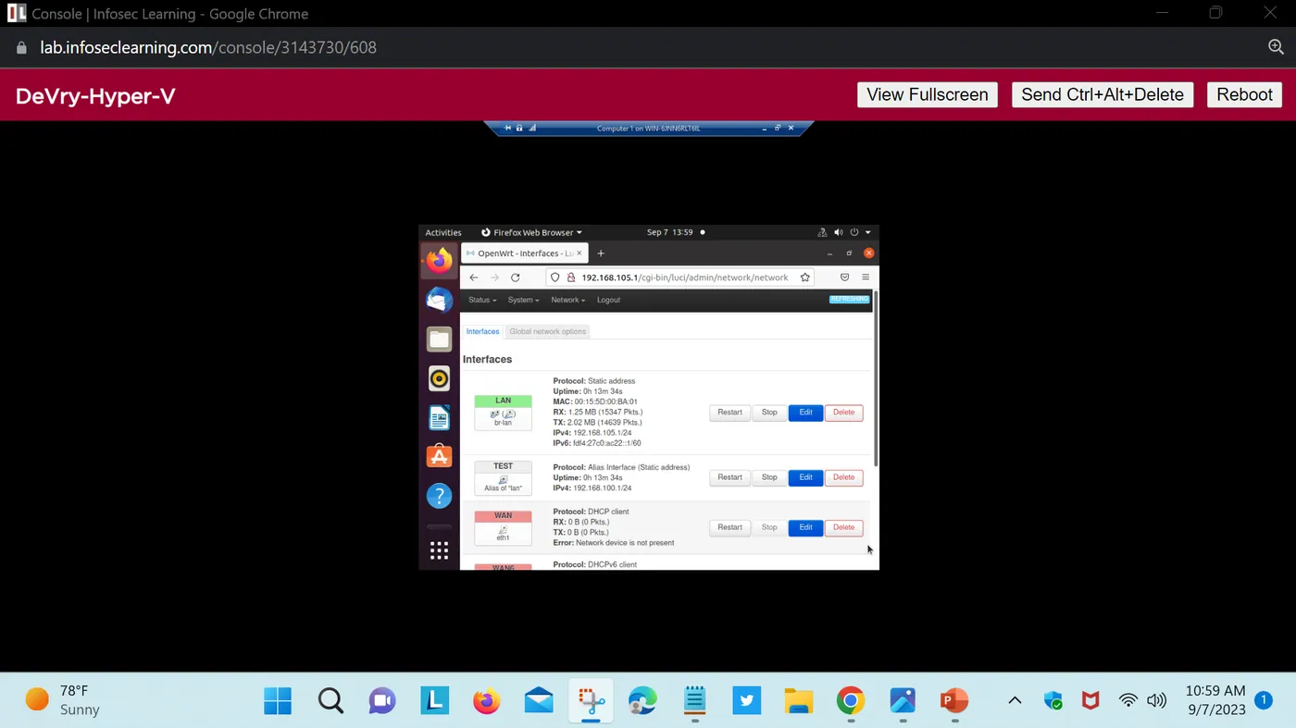Open the Pocket save icon in Firefox
The image size is (1296, 728).
pyautogui.click(x=844, y=278)
